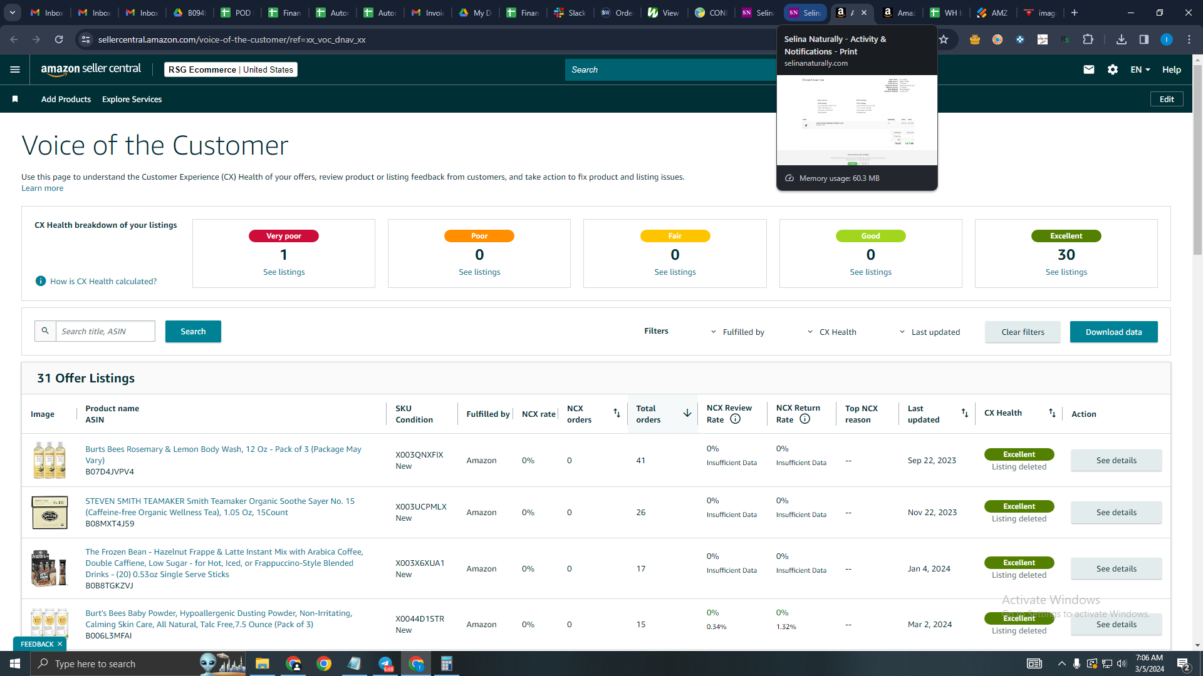See details for Burts Bees Body Wash row
The image size is (1203, 676).
(1116, 460)
